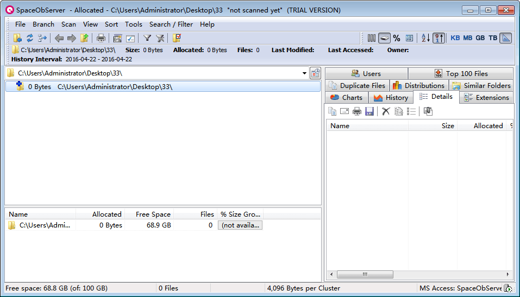Click the checklist page icon in Details toolbar

pyautogui.click(x=399, y=111)
